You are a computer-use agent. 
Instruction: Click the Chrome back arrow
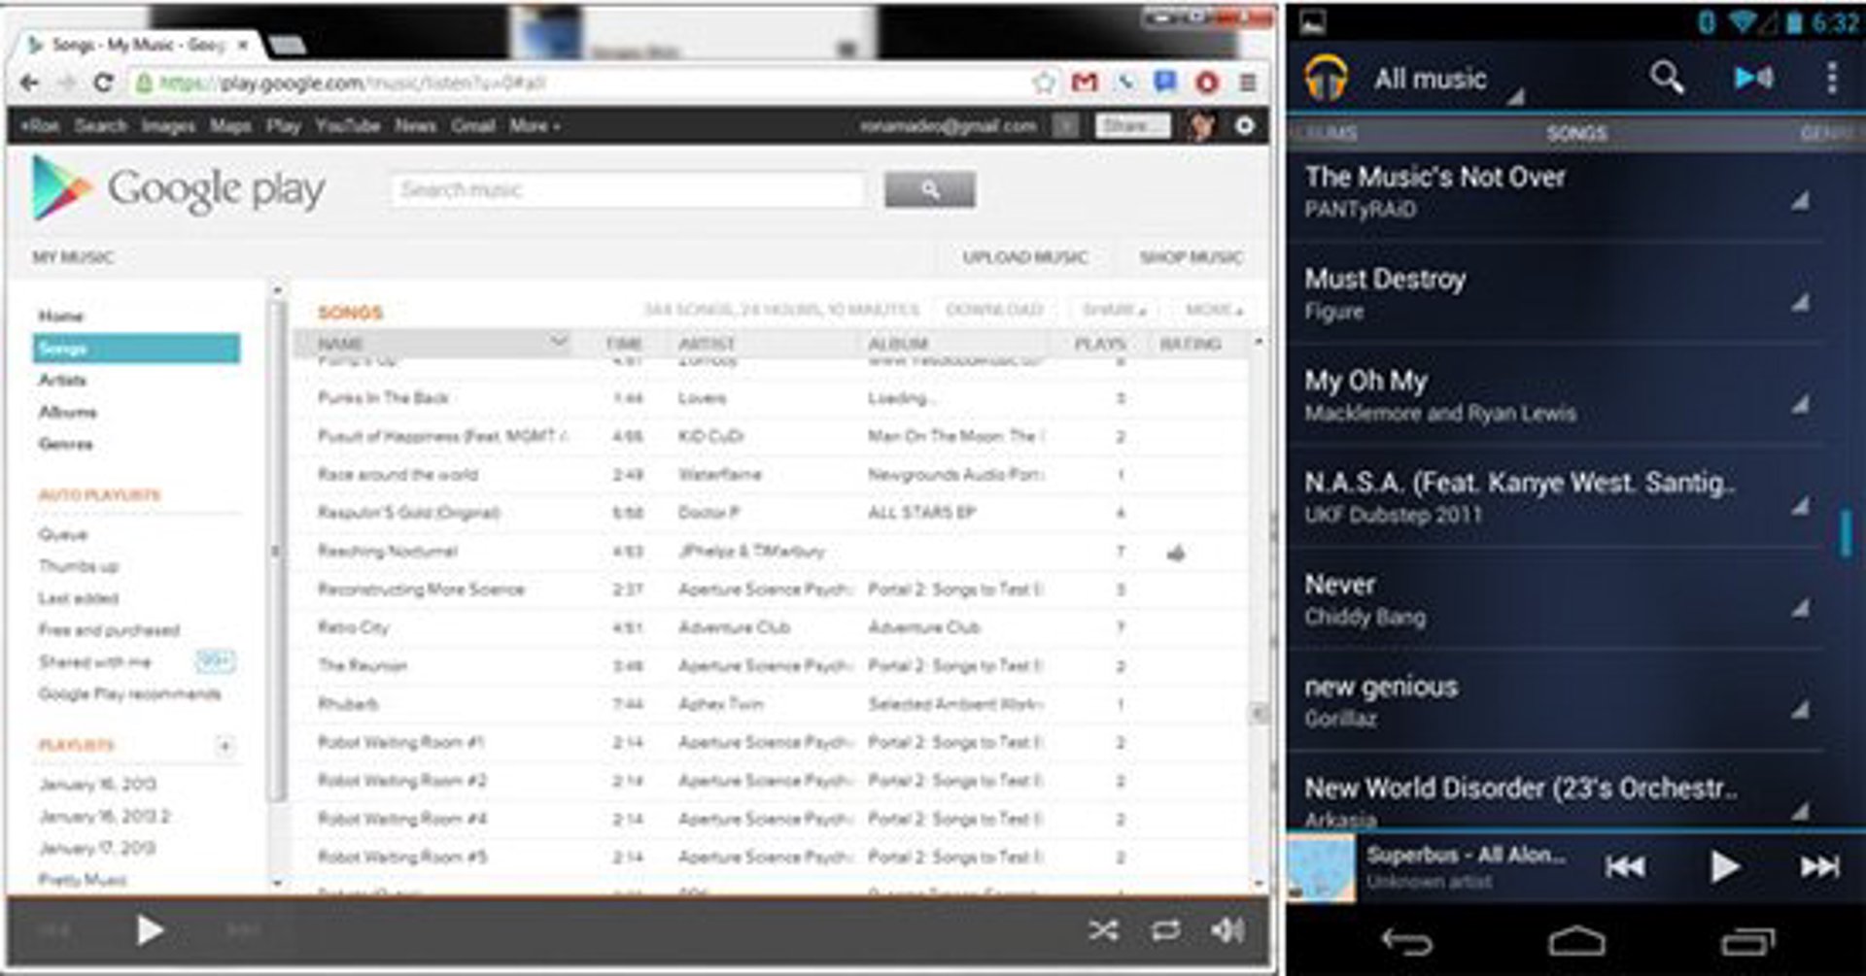(29, 84)
